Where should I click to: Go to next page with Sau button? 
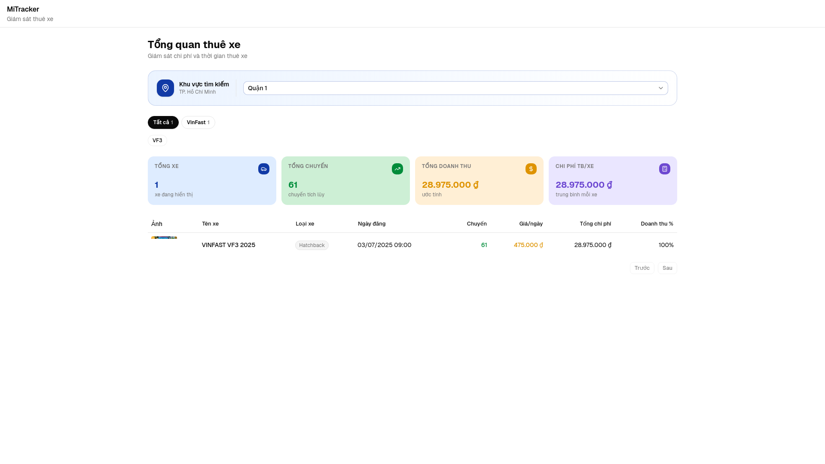[667, 268]
